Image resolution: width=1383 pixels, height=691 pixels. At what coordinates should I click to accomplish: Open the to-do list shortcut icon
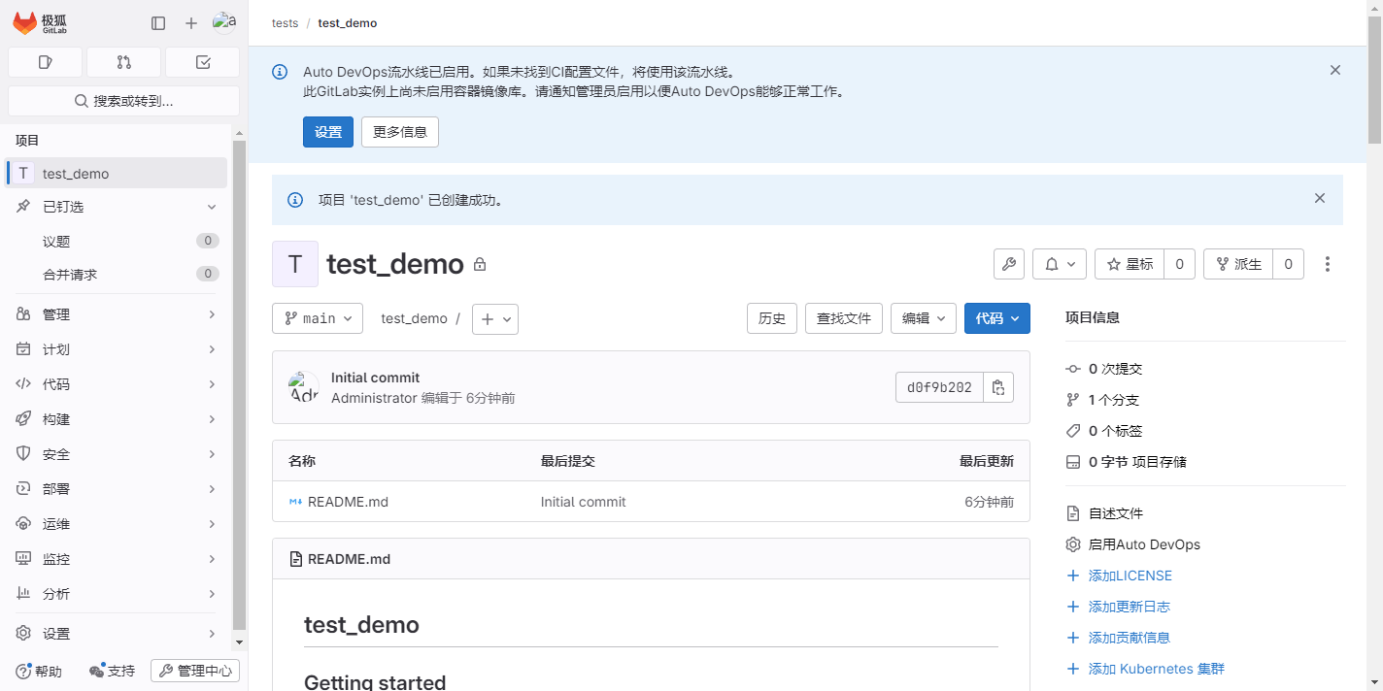coord(202,62)
